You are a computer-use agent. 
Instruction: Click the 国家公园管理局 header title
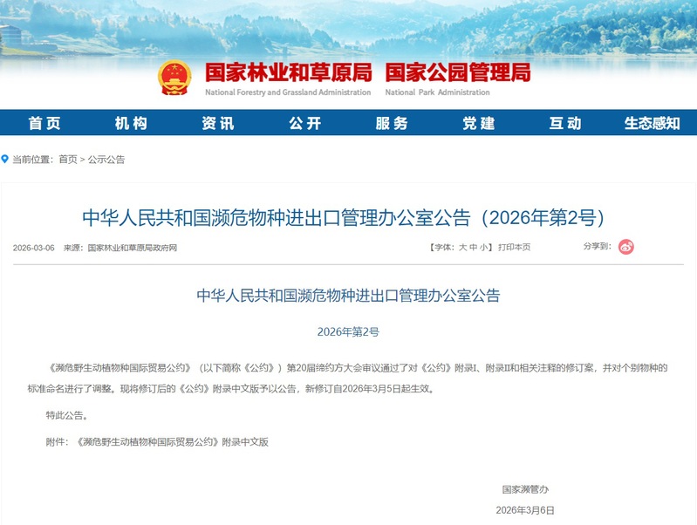(x=457, y=72)
